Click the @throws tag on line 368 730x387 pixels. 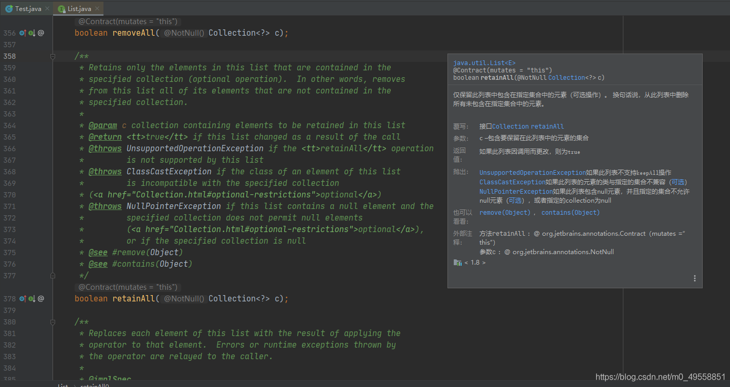tap(105, 172)
